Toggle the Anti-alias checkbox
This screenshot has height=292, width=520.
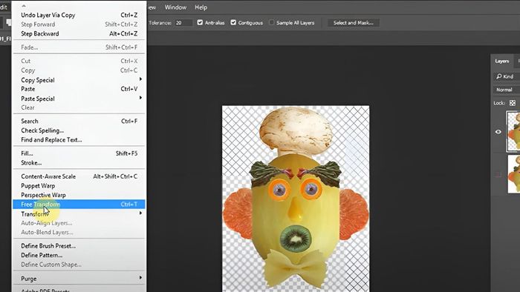coord(200,22)
